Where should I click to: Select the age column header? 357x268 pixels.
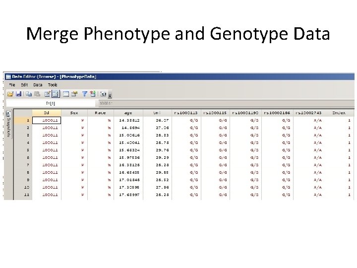(128, 113)
